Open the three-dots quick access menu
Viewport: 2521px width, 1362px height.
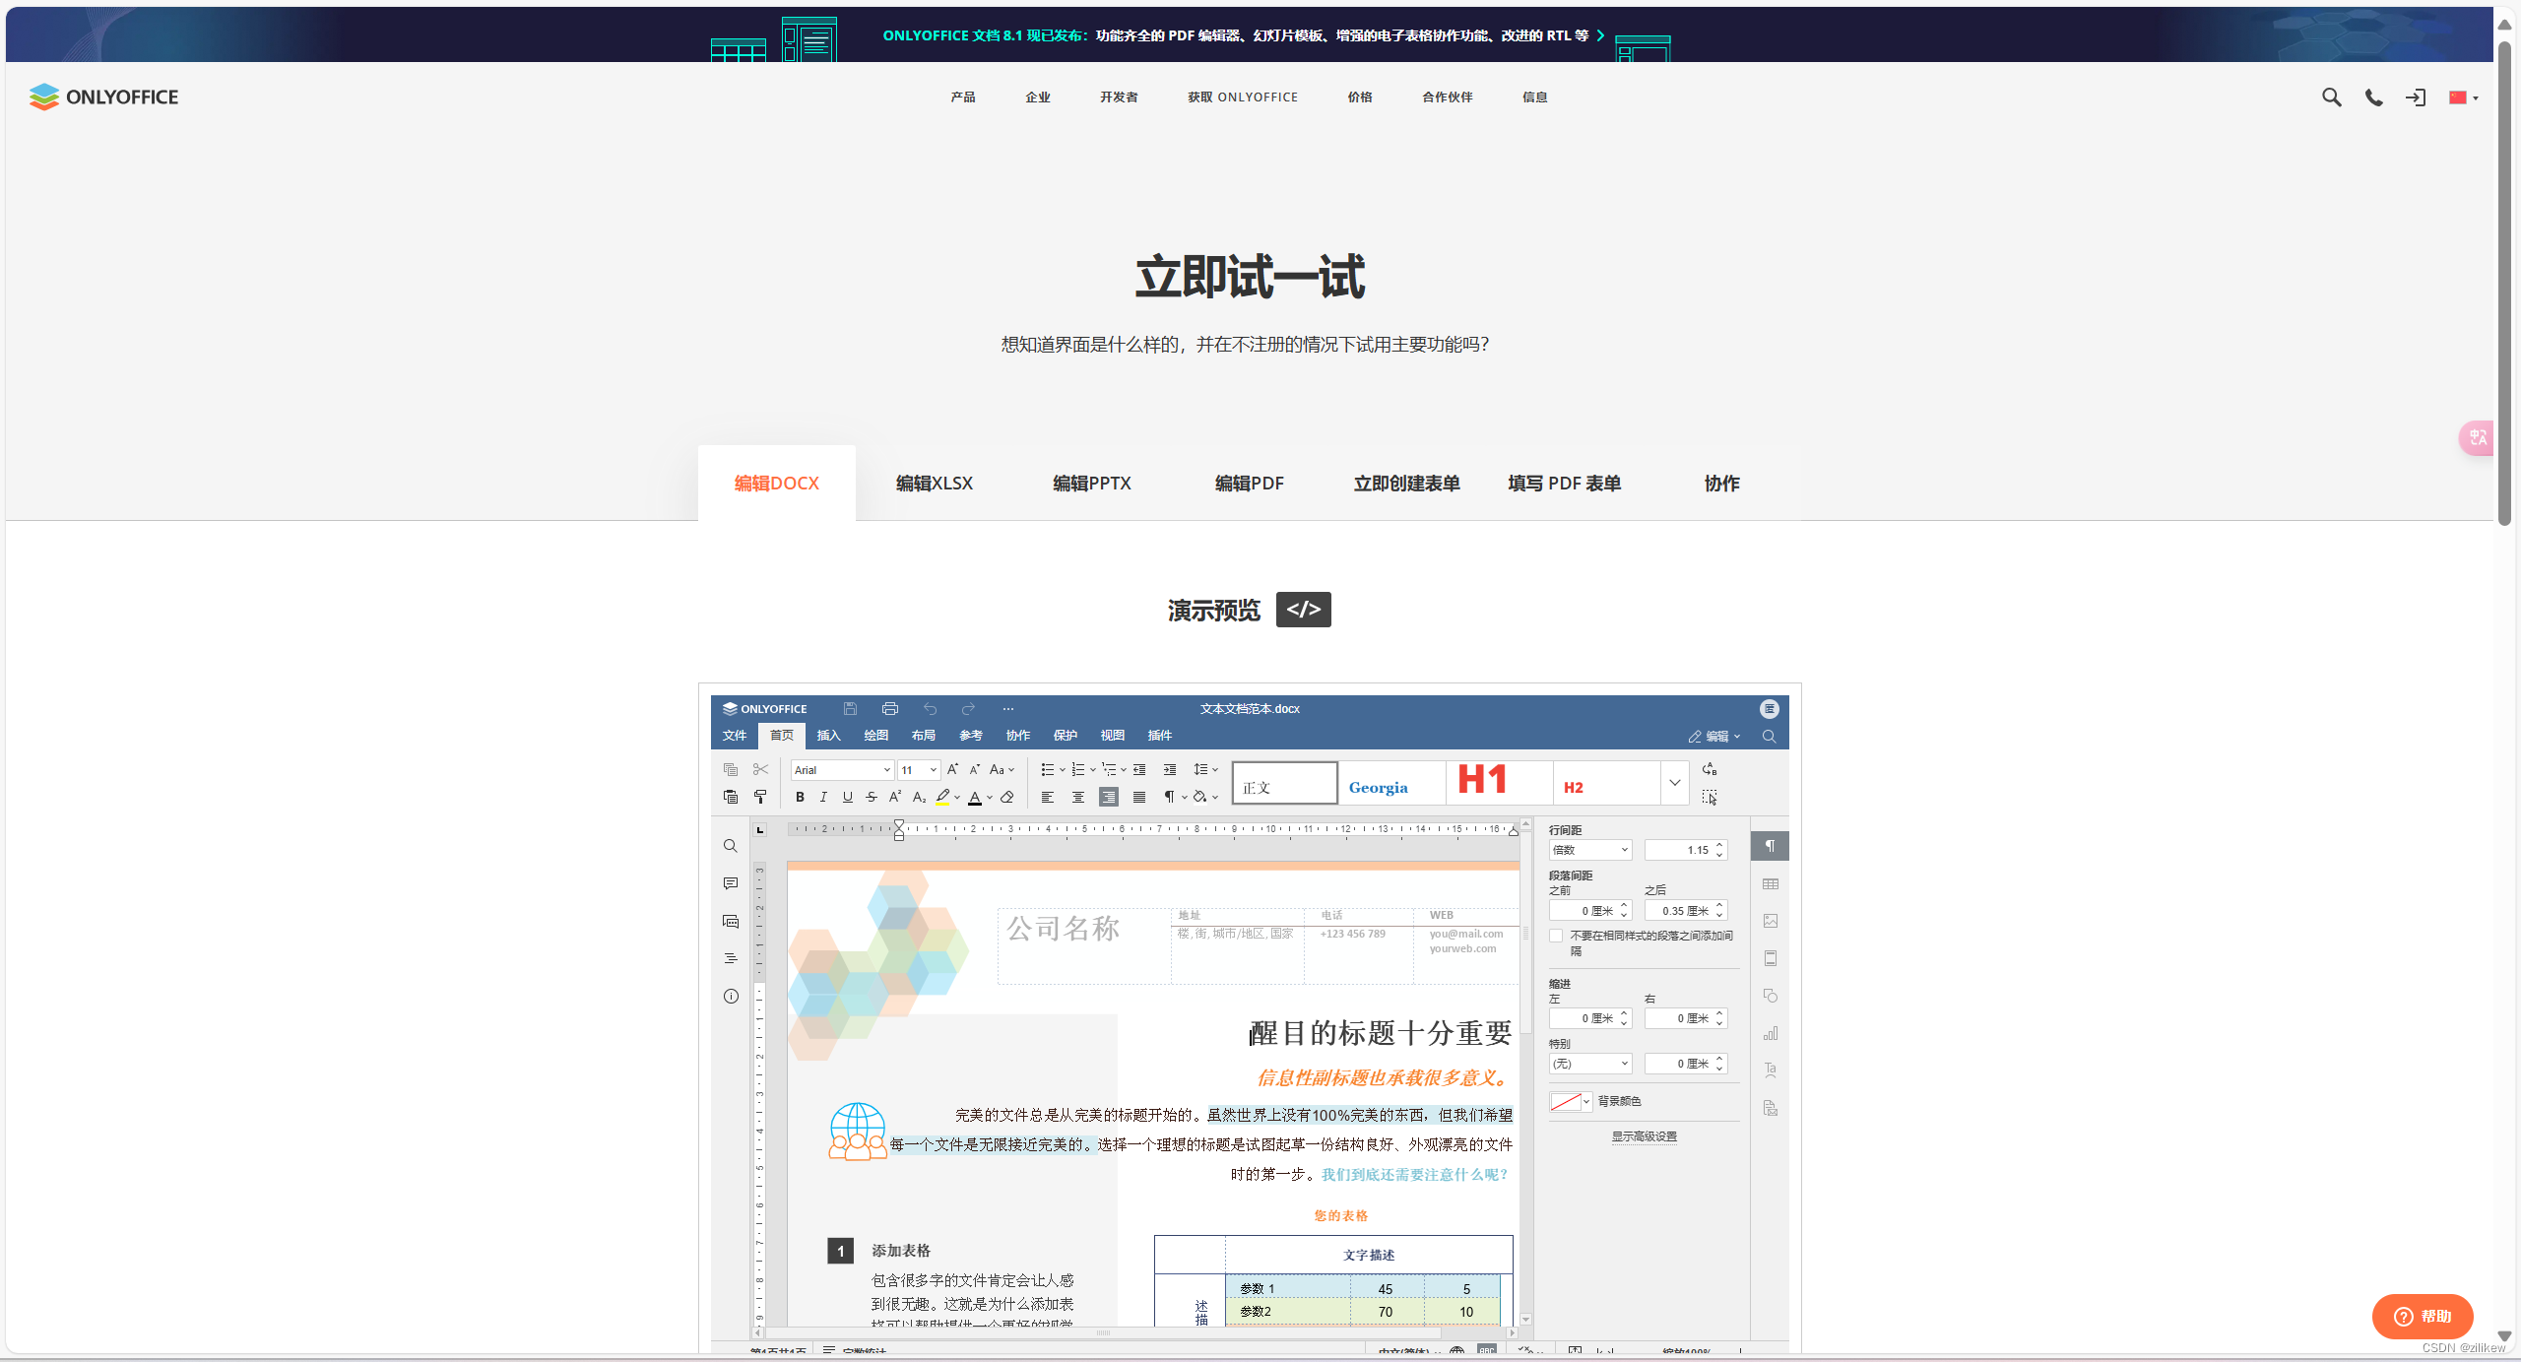(1007, 708)
